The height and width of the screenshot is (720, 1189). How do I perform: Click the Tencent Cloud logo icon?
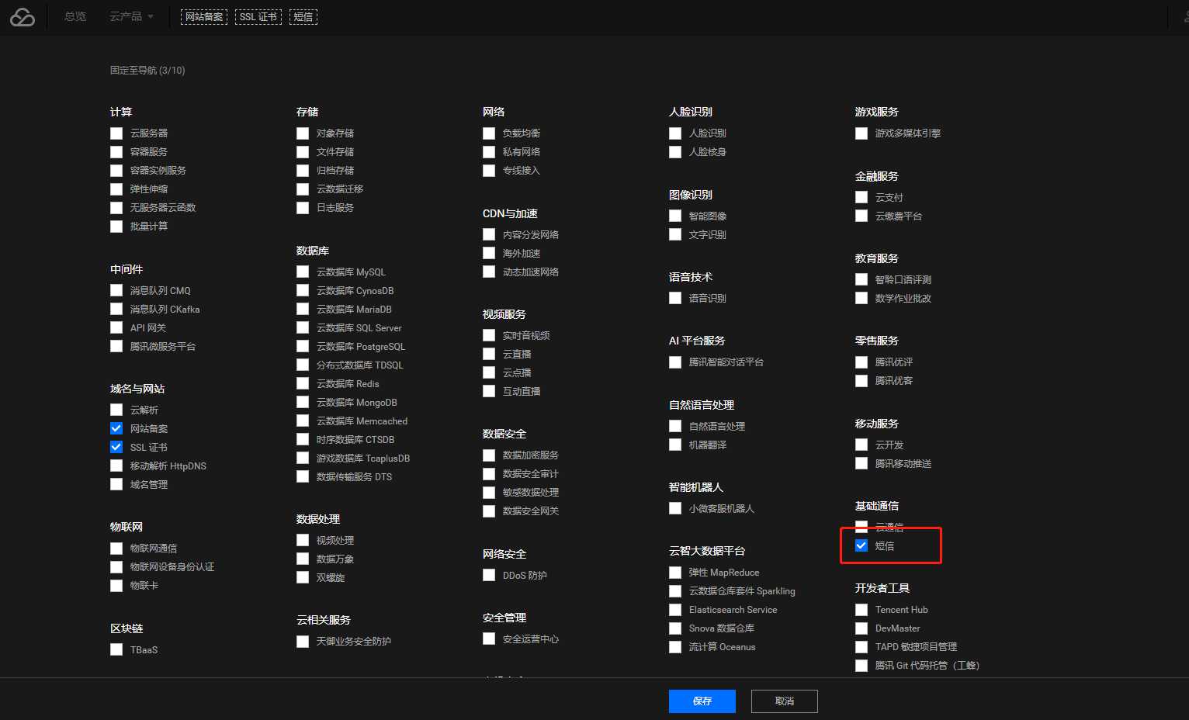pos(23,16)
